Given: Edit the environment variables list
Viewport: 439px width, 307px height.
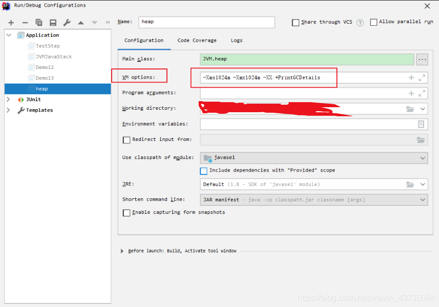Looking at the screenshot, I should [421, 124].
